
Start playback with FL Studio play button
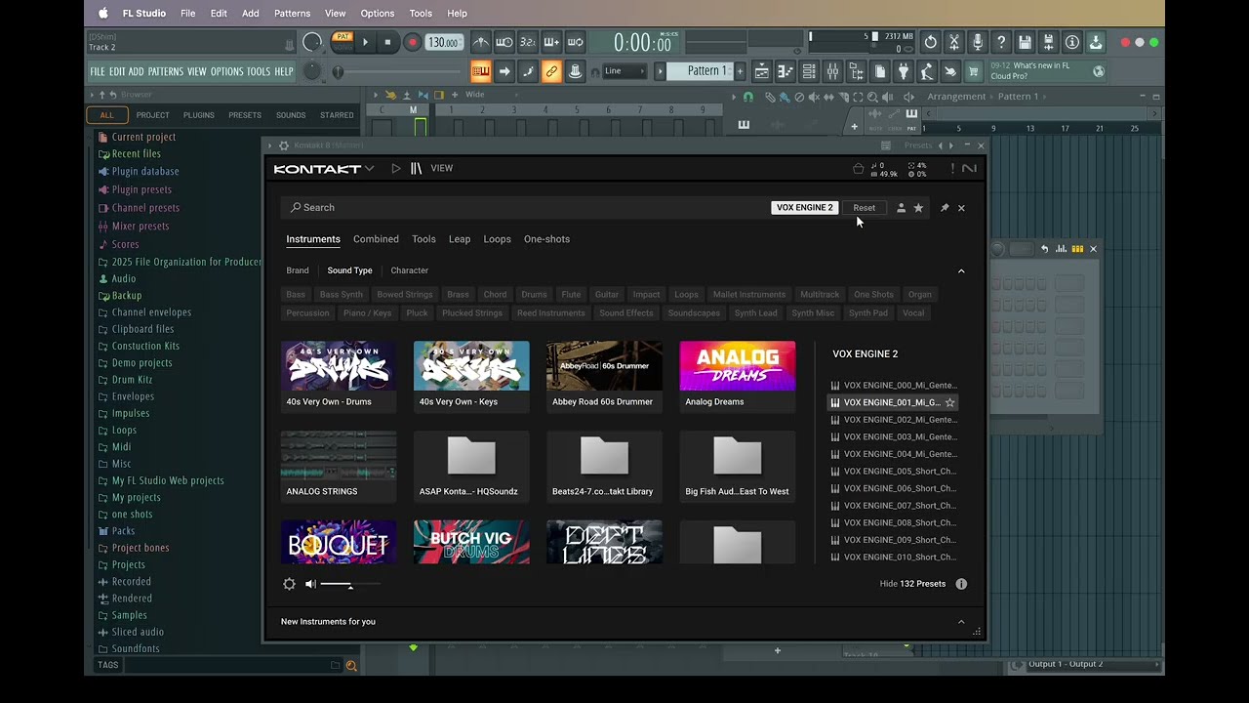[366, 42]
